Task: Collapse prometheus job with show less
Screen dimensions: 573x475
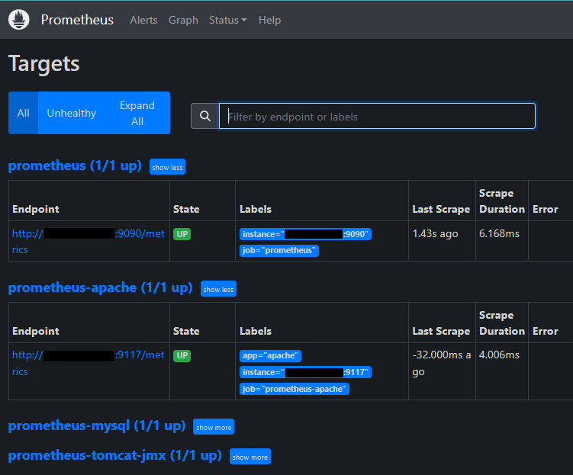Action: coord(167,167)
